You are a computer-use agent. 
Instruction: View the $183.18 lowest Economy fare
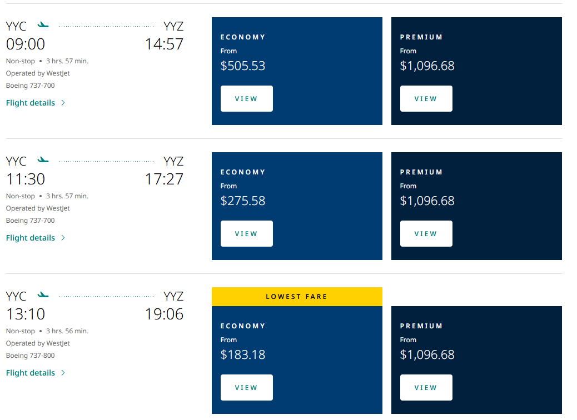tap(246, 388)
